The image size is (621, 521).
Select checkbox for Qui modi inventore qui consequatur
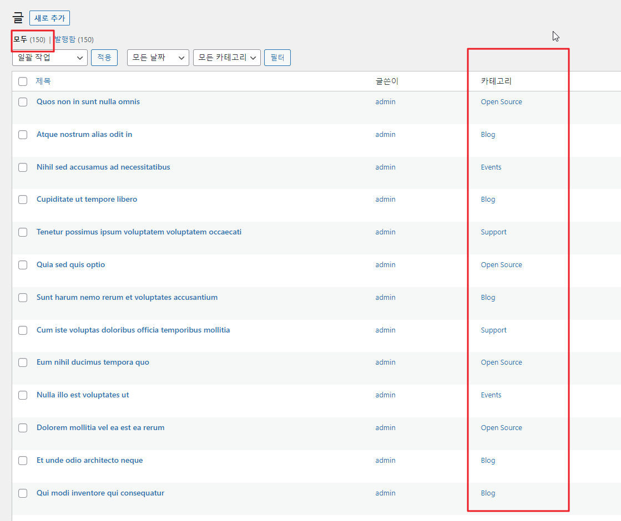pos(23,493)
